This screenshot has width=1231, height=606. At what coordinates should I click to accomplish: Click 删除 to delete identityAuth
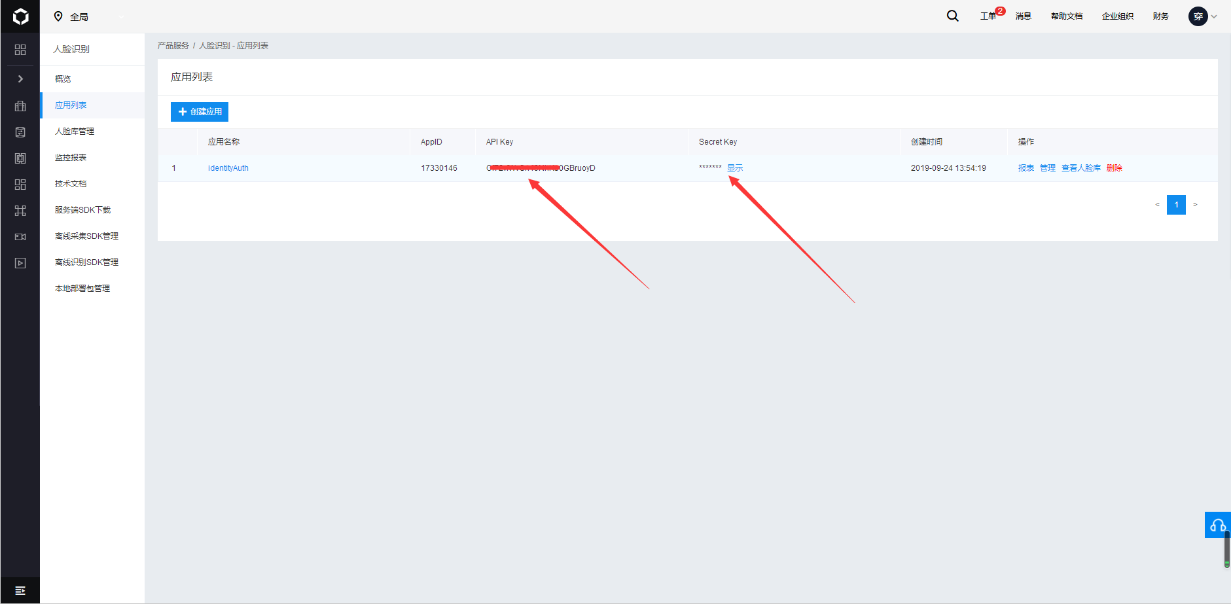[x=1115, y=168]
